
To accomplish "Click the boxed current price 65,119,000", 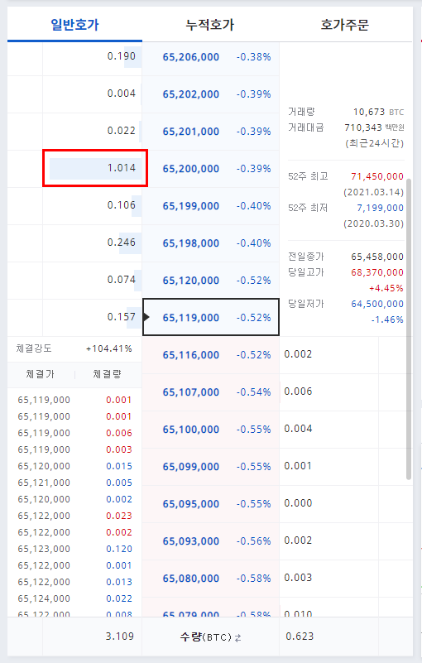I will (211, 317).
